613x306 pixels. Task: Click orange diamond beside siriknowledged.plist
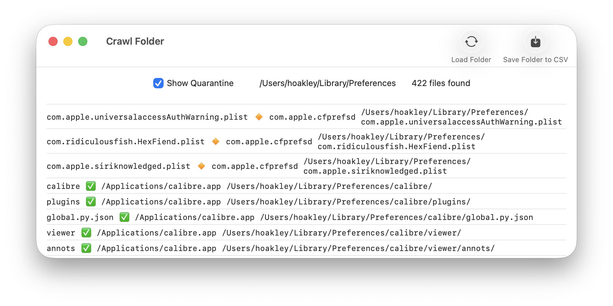click(201, 166)
